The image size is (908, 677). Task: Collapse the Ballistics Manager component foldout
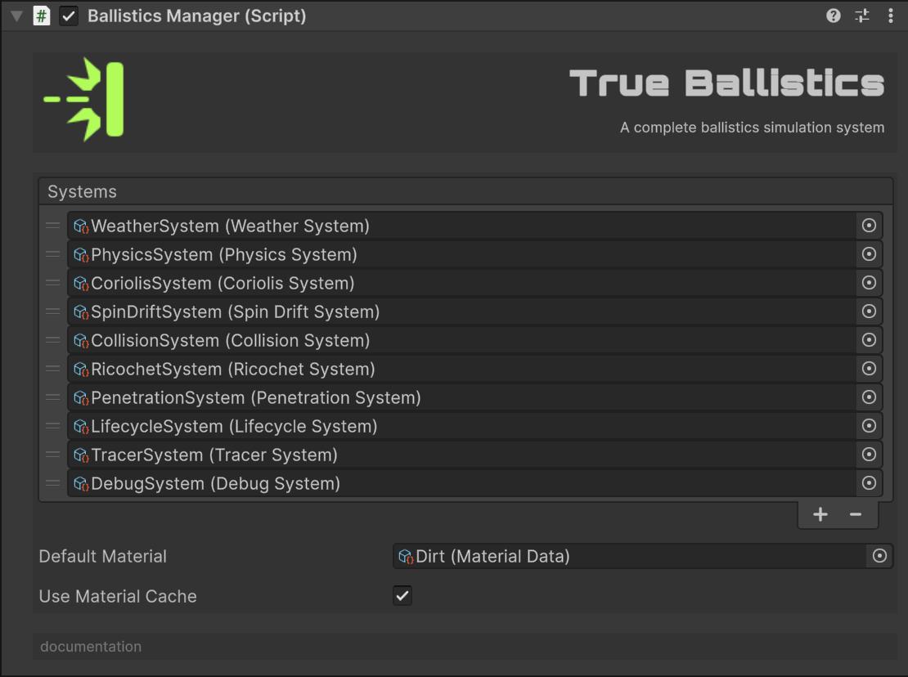[x=17, y=16]
